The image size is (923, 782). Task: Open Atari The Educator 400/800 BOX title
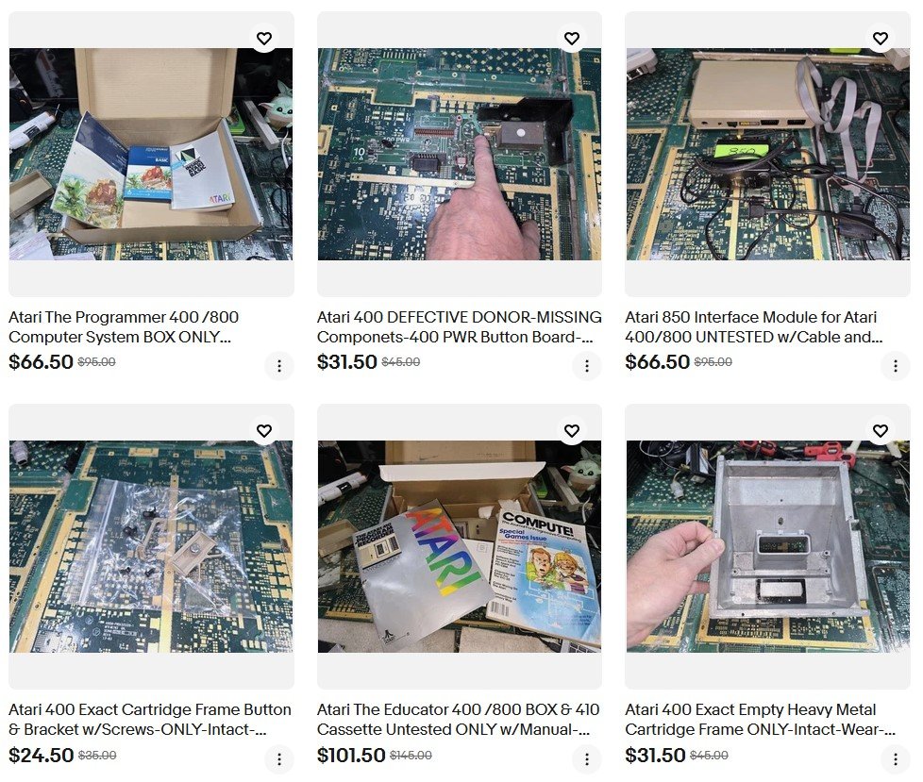[x=458, y=720]
